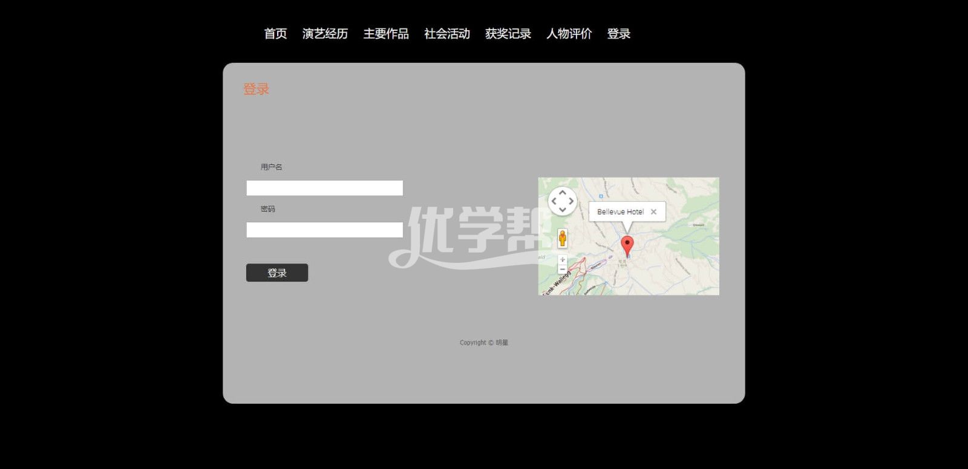
Task: Zoom out on the map
Action: (562, 269)
